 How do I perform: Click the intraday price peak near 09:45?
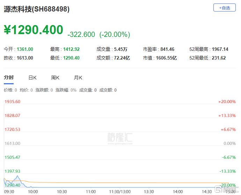pos(17,176)
